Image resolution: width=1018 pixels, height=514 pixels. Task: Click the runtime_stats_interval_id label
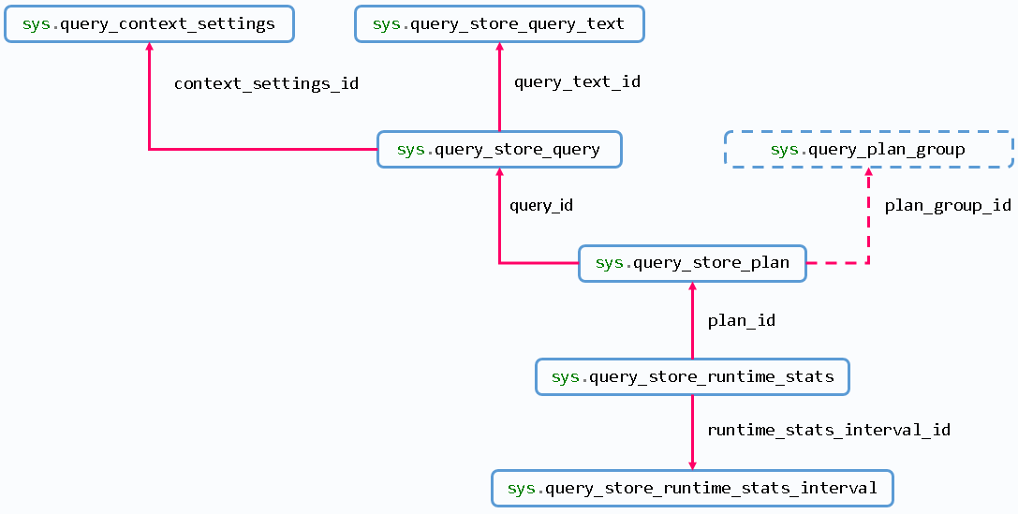tap(829, 430)
